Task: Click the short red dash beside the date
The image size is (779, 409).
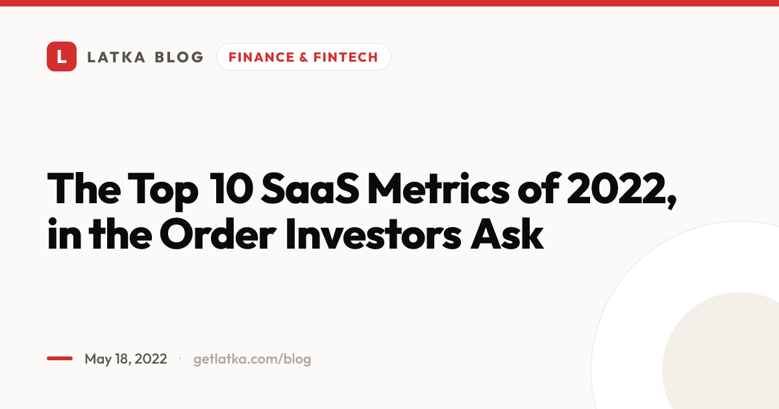Action: click(x=60, y=358)
